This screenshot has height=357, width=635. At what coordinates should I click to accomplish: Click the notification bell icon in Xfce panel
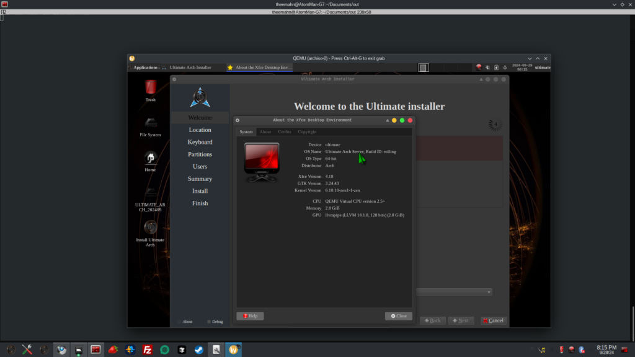(x=505, y=68)
